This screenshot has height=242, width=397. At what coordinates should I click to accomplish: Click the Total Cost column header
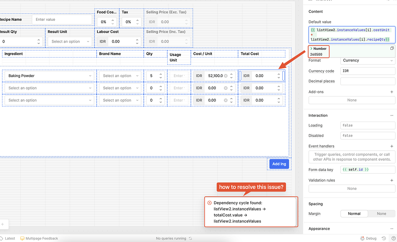tap(250, 54)
